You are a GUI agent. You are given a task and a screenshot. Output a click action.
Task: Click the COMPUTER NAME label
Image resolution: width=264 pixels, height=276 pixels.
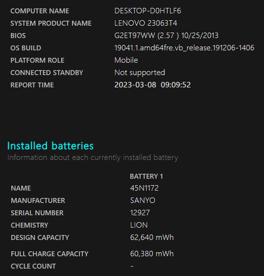(40, 11)
